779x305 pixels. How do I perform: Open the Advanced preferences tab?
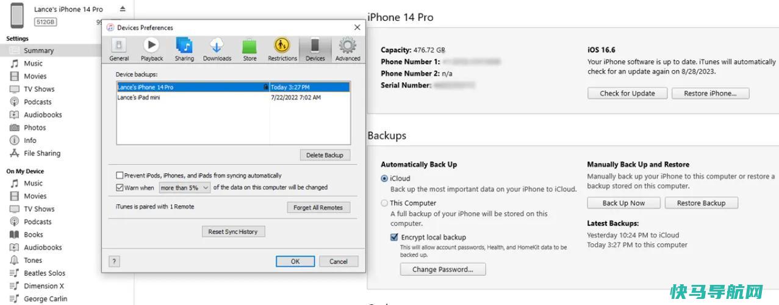tap(348, 49)
